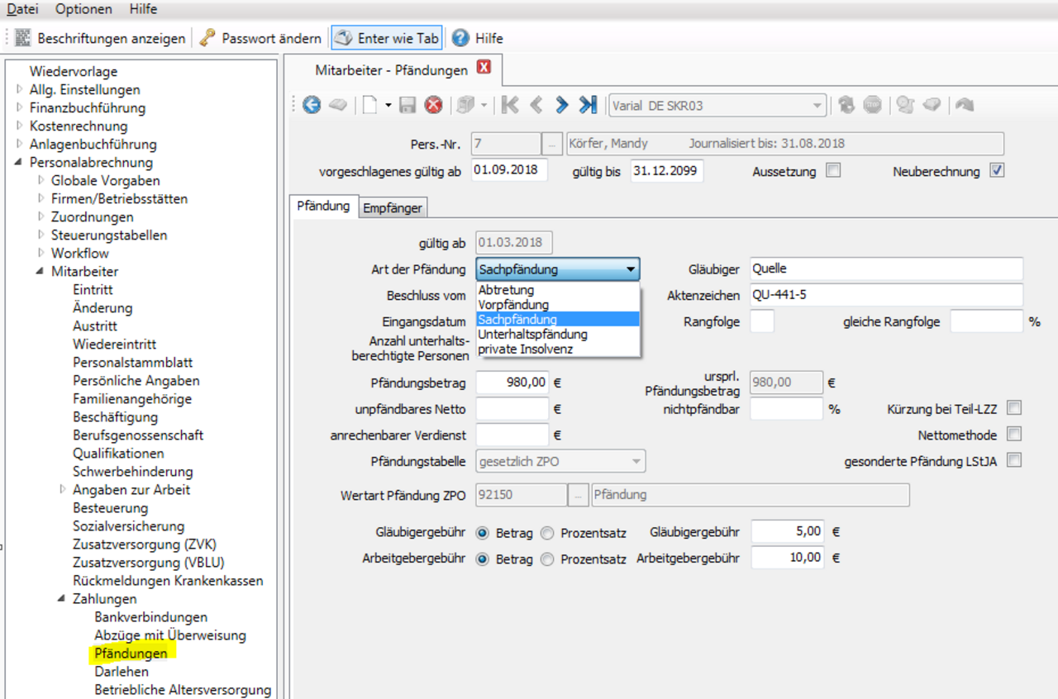Enable the Nettomethode checkbox
This screenshot has height=699, width=1058.
pyautogui.click(x=1014, y=434)
